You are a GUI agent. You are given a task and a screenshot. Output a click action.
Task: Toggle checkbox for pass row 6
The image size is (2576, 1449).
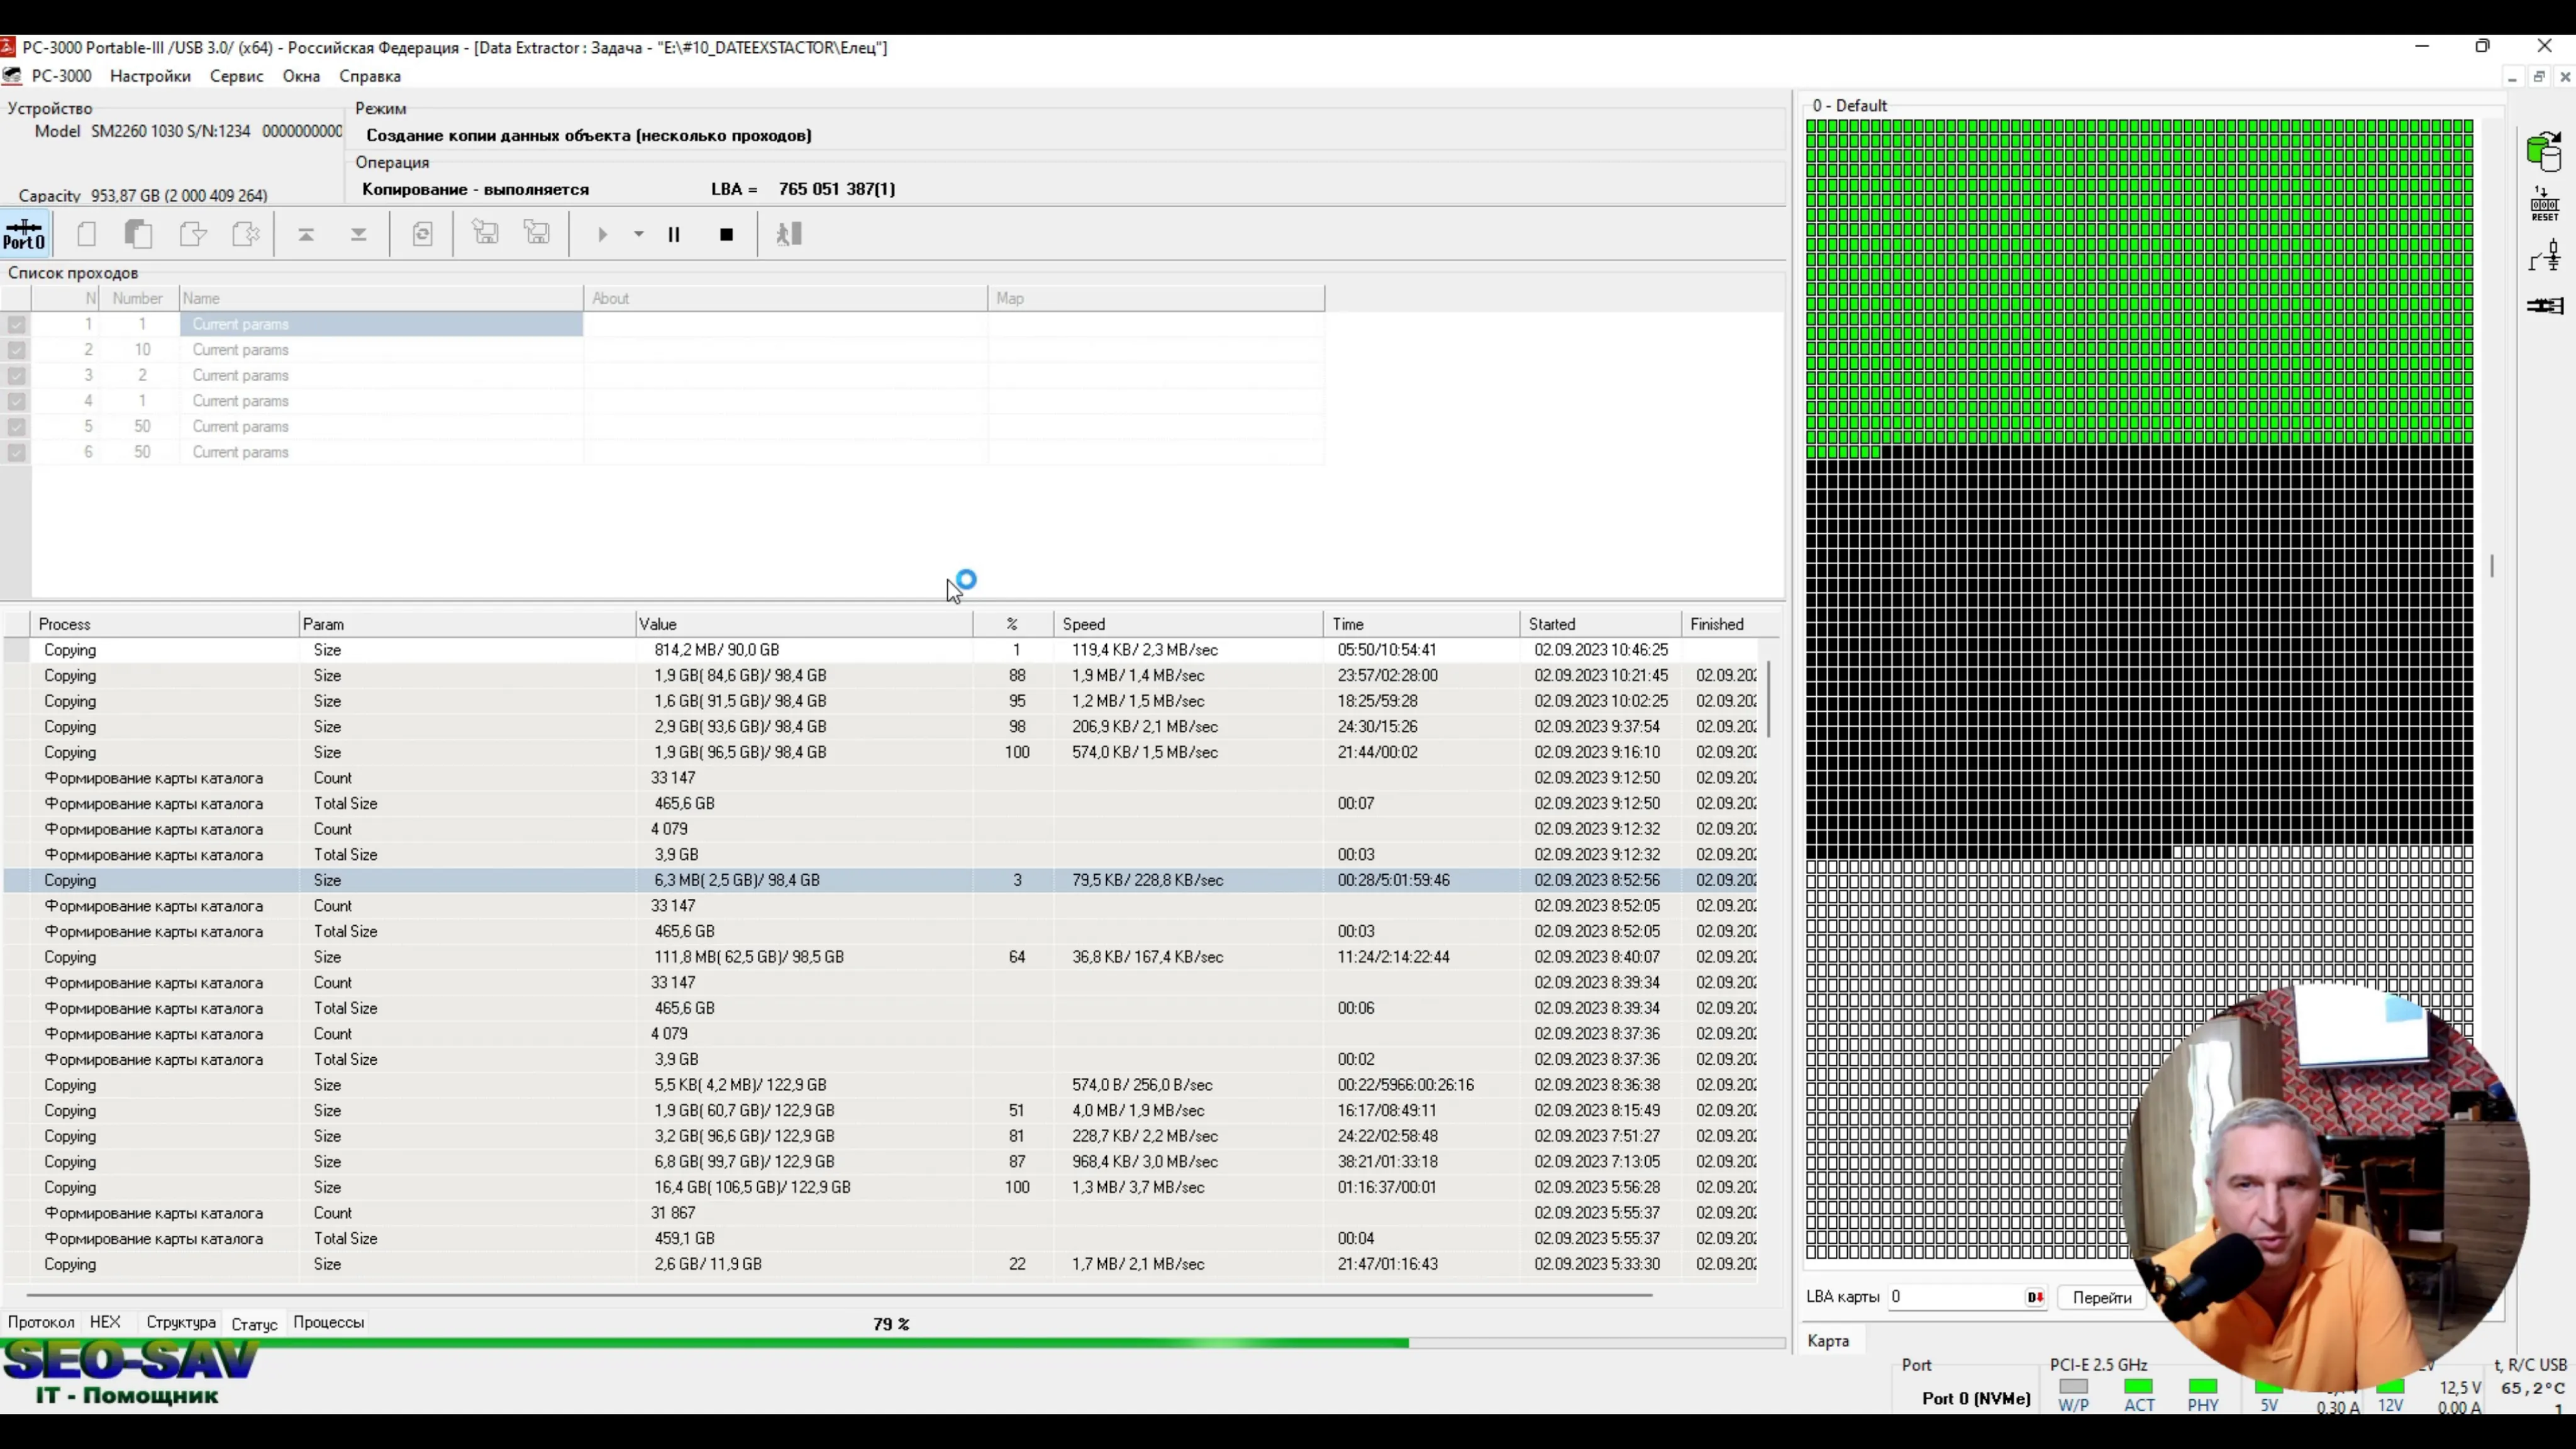point(16,452)
